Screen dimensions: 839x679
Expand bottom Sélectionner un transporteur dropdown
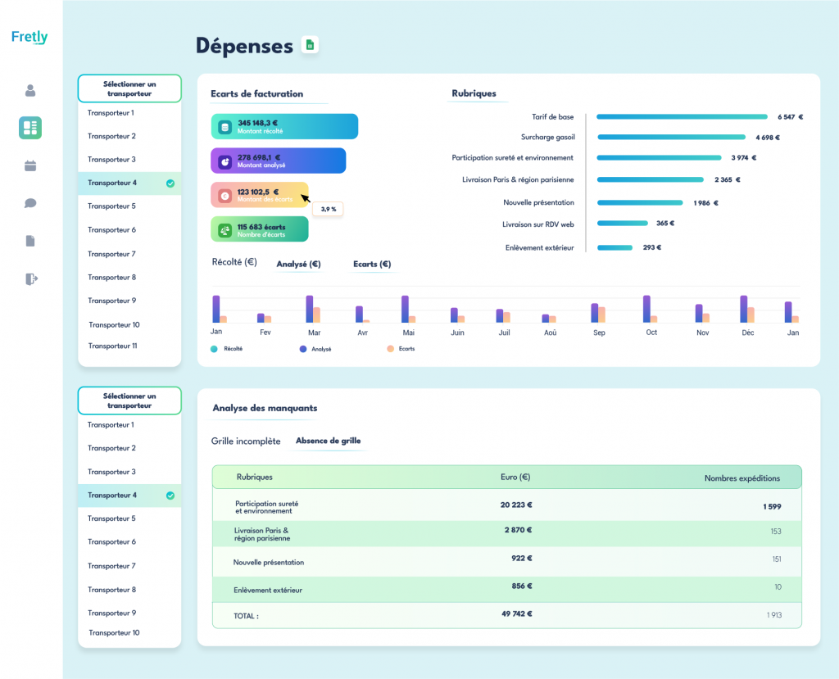(129, 401)
